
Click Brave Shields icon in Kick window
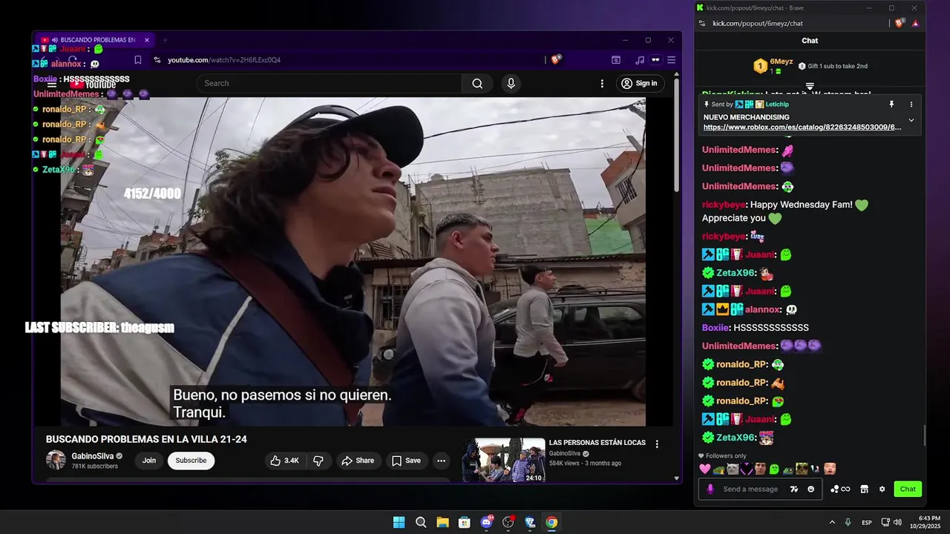(x=901, y=23)
